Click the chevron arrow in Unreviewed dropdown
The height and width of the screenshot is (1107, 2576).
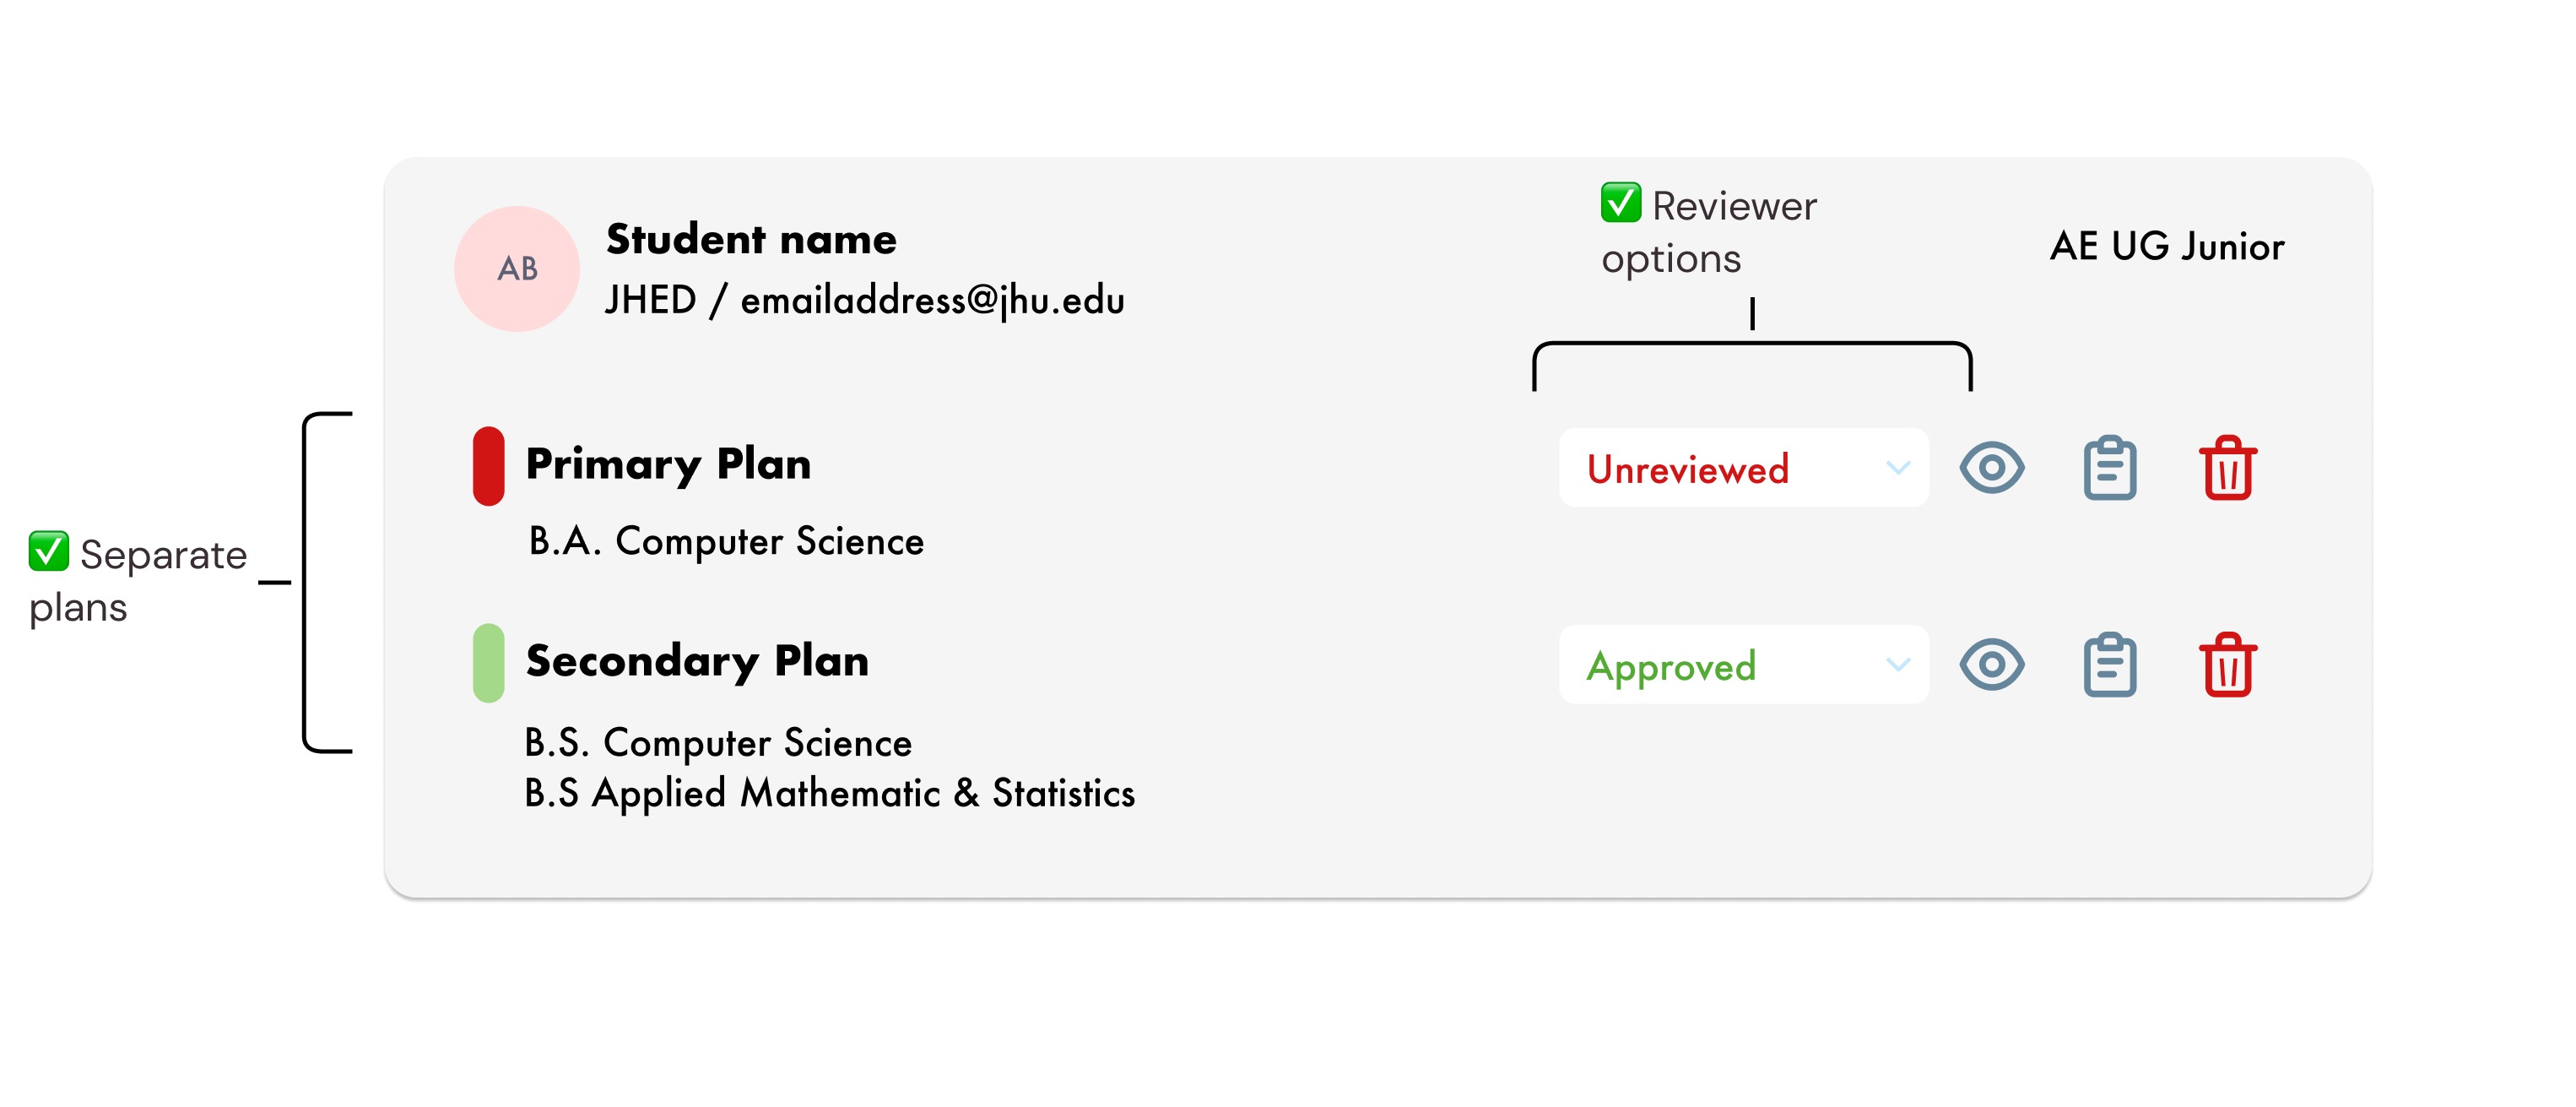point(1897,468)
